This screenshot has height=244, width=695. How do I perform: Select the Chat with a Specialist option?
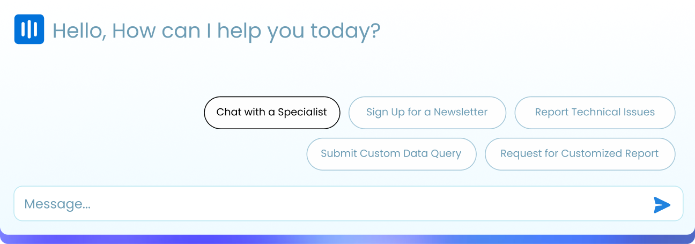click(x=272, y=113)
